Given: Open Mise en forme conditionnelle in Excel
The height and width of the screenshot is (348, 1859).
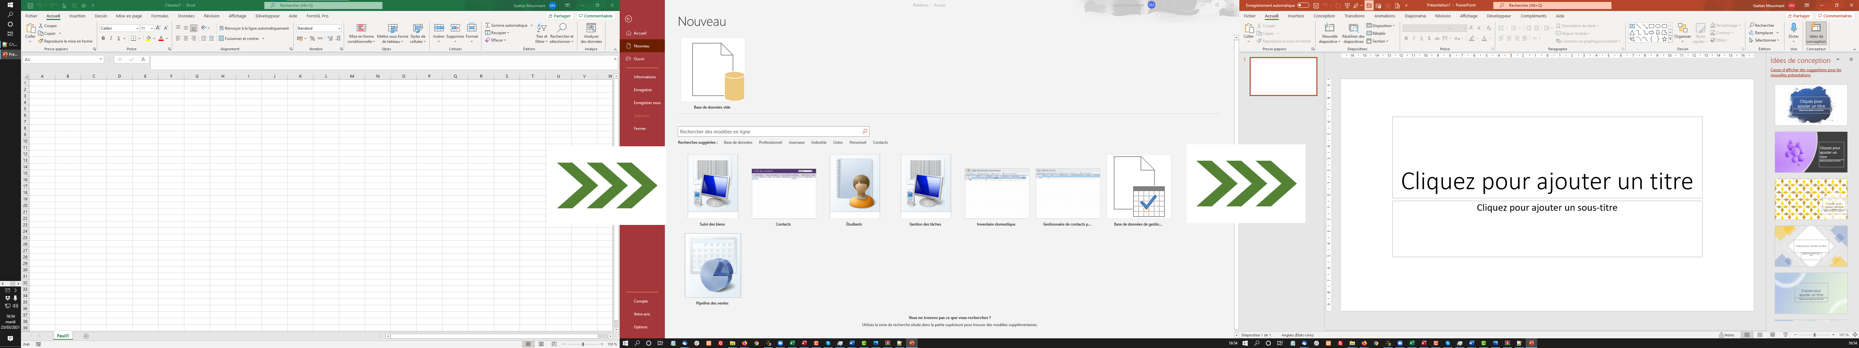Looking at the screenshot, I should point(361,34).
